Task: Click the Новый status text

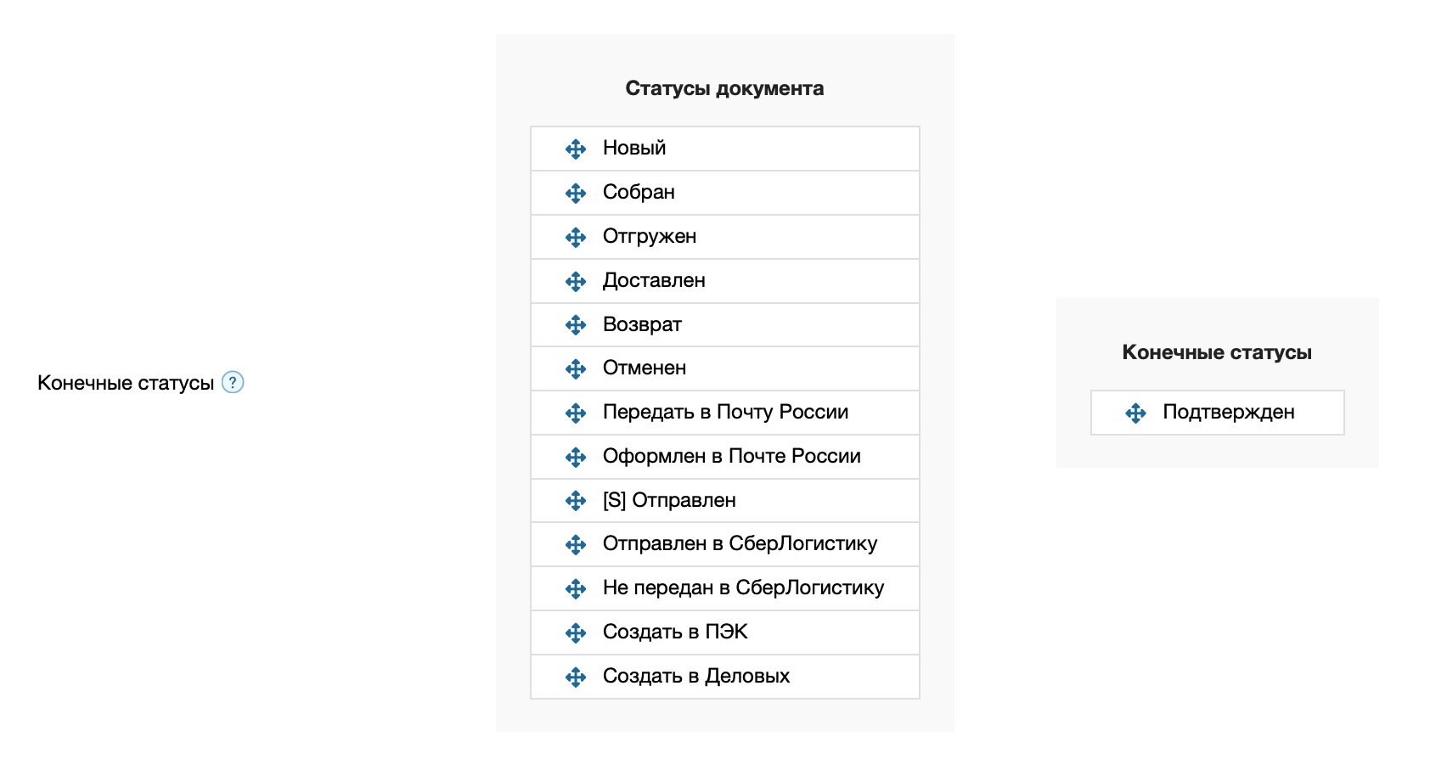Action: (x=633, y=149)
